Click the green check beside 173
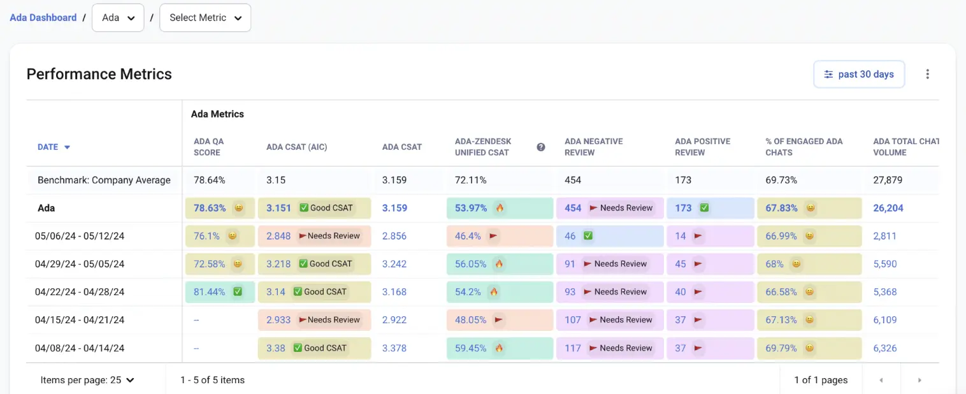966x394 pixels. [x=704, y=208]
